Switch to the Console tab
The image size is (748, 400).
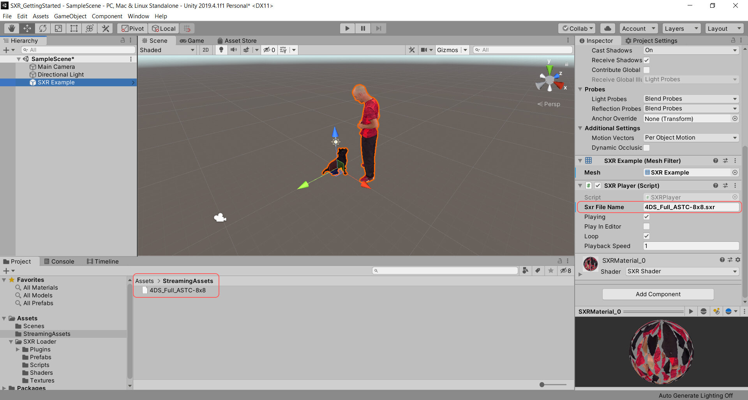tap(59, 261)
